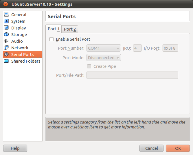Click the IRQ number field

tap(137, 48)
